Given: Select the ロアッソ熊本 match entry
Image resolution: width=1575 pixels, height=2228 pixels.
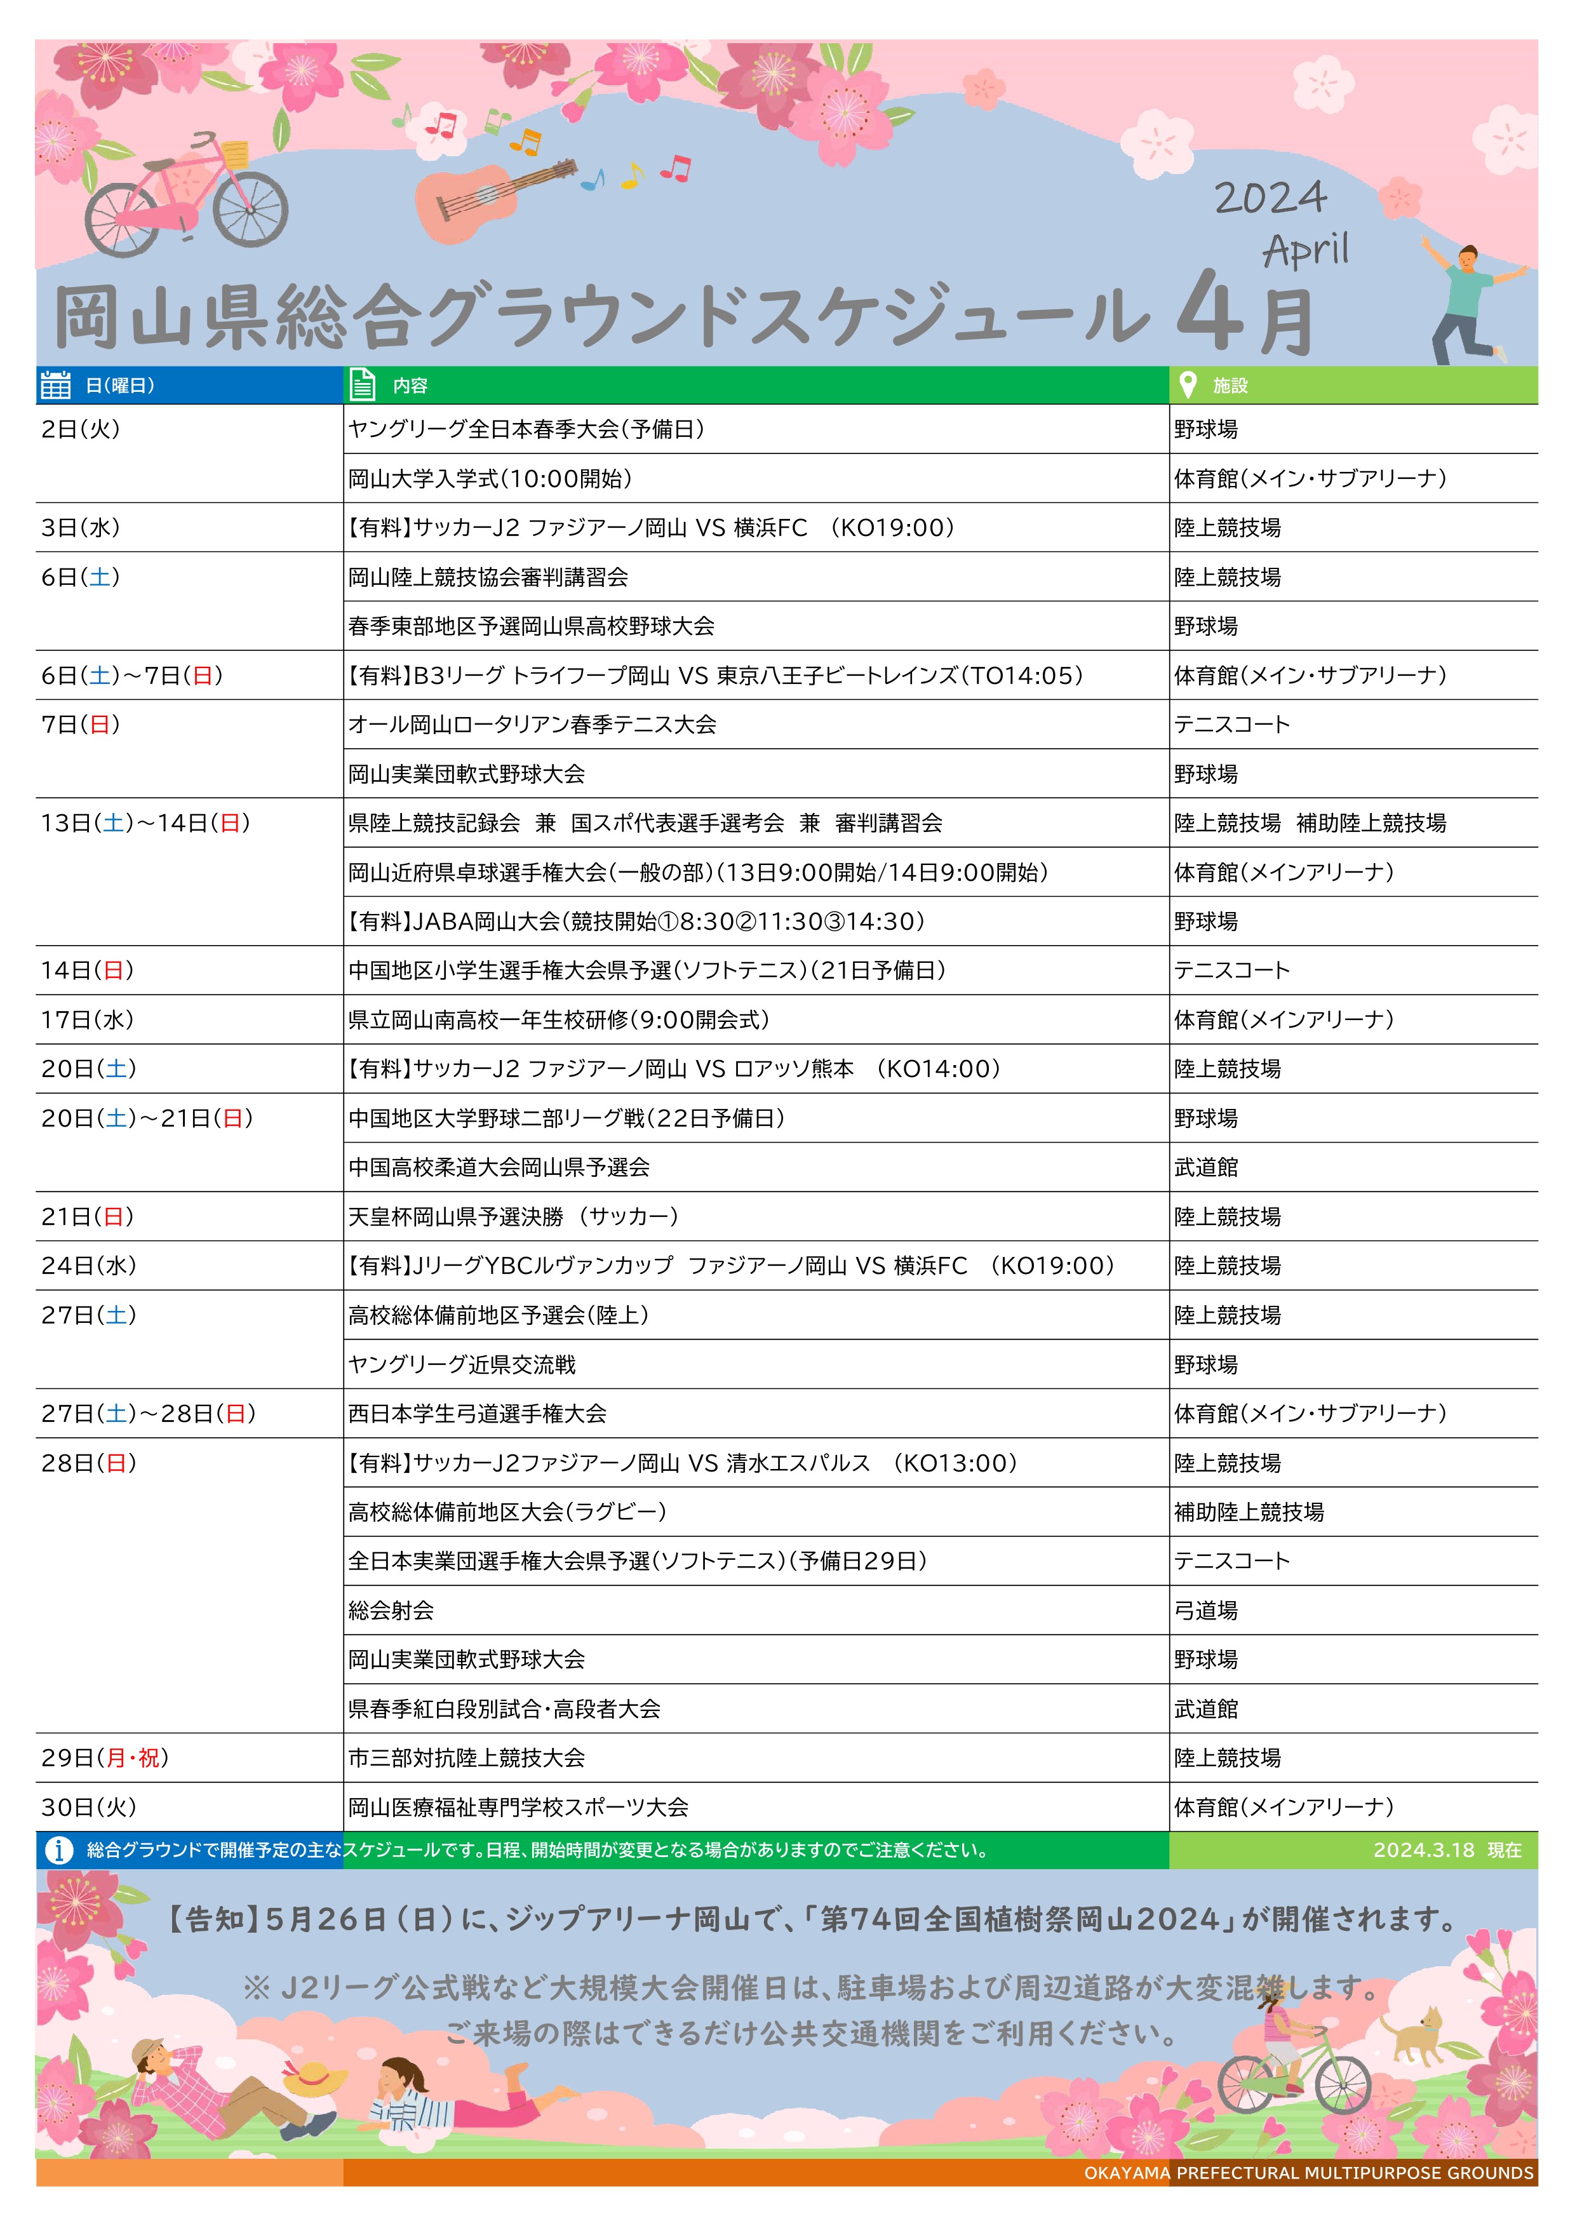Looking at the screenshot, I should coord(676,1068).
